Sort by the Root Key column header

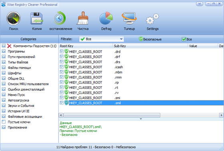pos(86,46)
